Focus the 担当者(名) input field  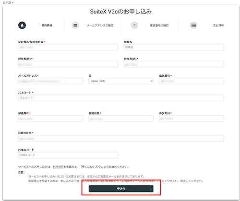pos(174,64)
